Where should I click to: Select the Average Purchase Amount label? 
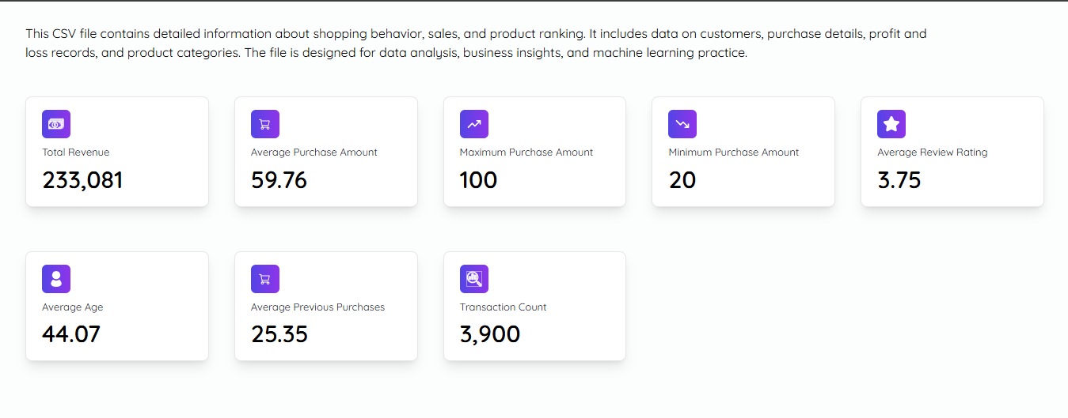click(x=314, y=153)
